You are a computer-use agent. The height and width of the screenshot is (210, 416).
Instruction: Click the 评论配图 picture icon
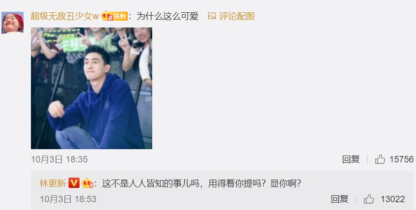click(212, 16)
